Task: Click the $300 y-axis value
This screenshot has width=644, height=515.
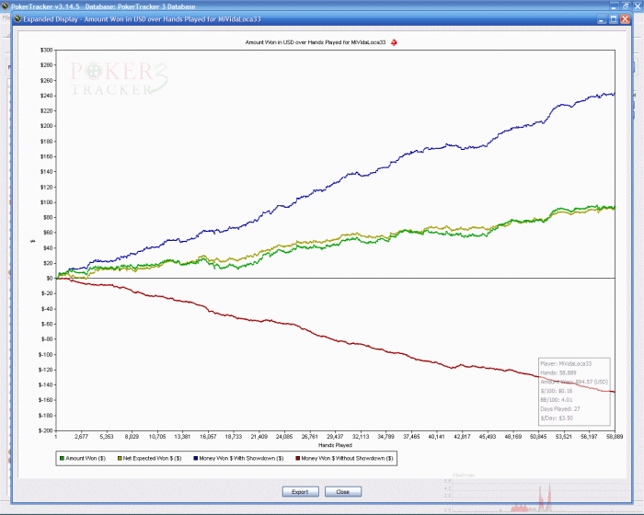Action: pos(46,50)
